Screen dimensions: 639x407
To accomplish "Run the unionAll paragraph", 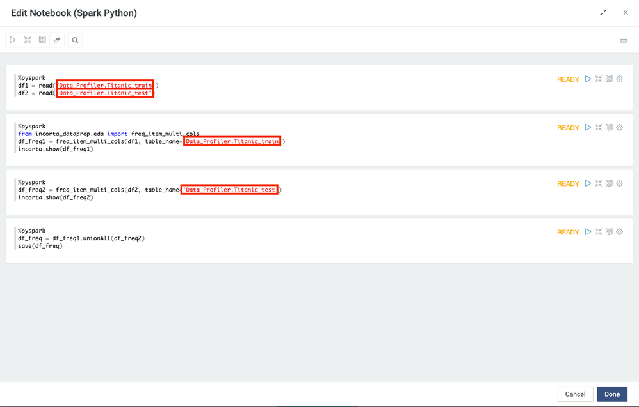I will pos(588,232).
